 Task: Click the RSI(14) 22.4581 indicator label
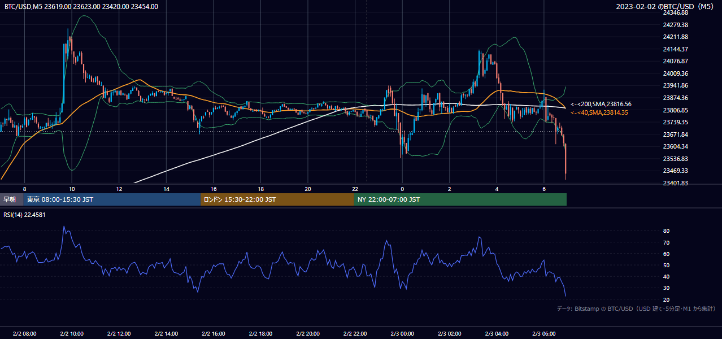point(25,215)
